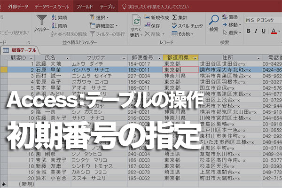The height and width of the screenshot is (188, 282).
Task: Open the データベース ツール ribbon tab
Action: (52, 7)
